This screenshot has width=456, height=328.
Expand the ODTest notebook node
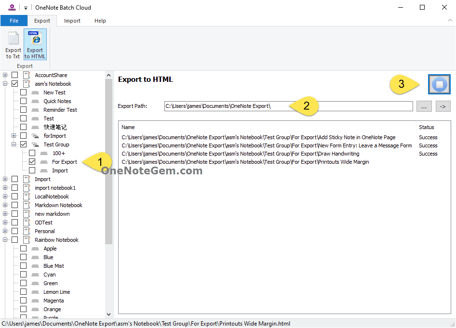pyautogui.click(x=5, y=222)
